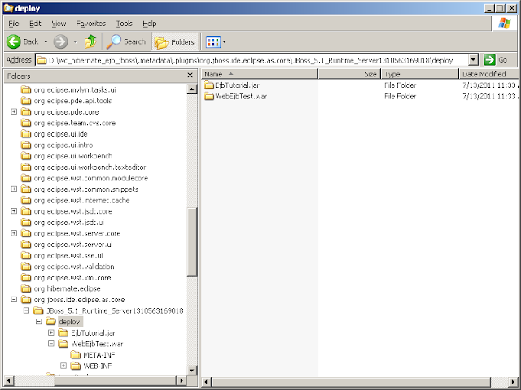This screenshot has height=390, width=521.
Task: Select org.eclipse.wst.jsdt.ui folder icon
Action: pos(26,222)
